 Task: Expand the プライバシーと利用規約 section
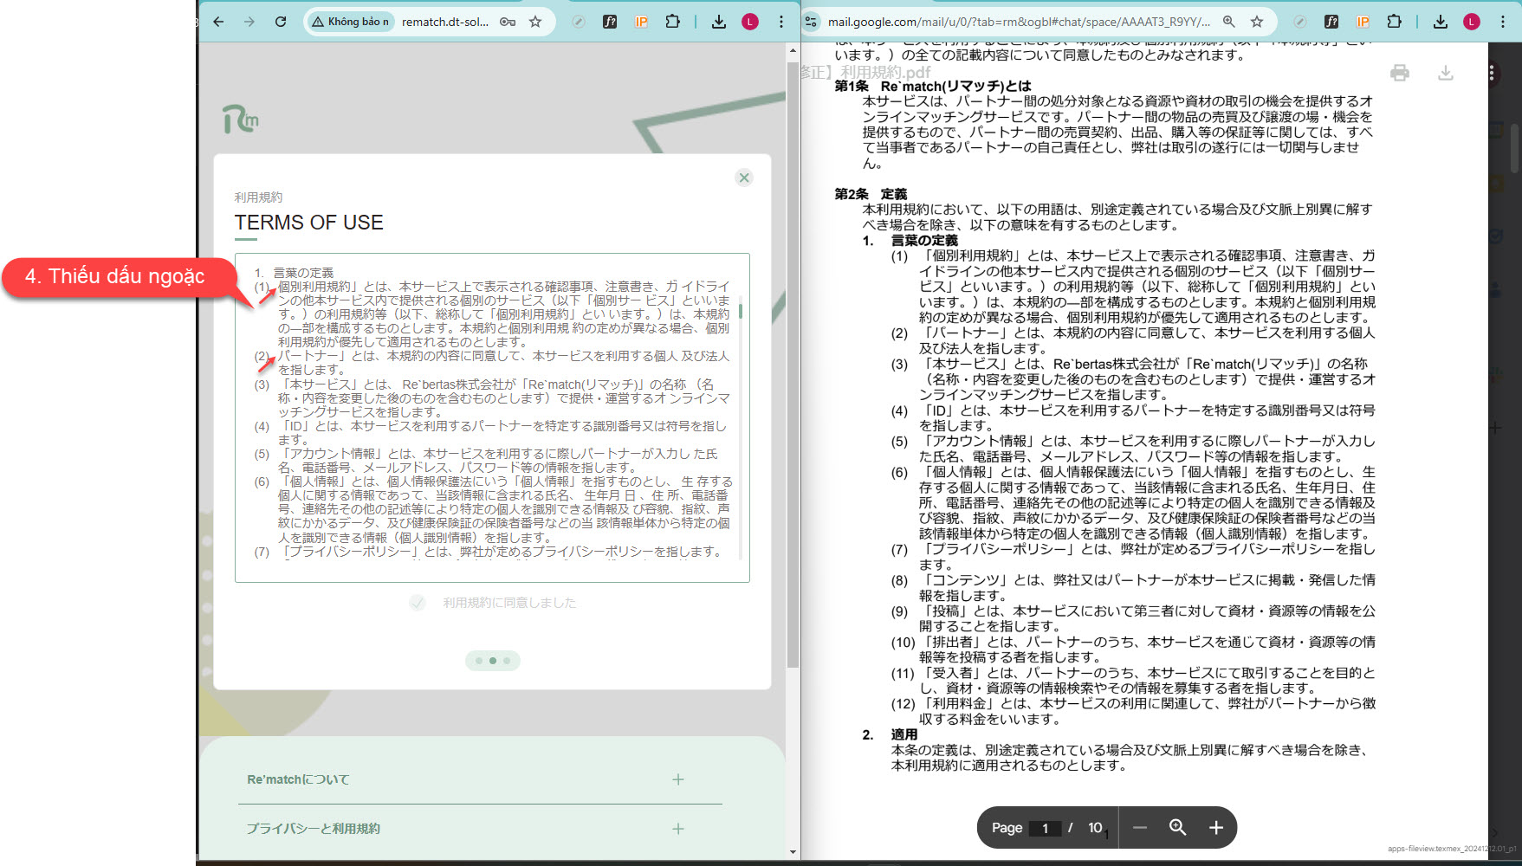[x=677, y=829]
